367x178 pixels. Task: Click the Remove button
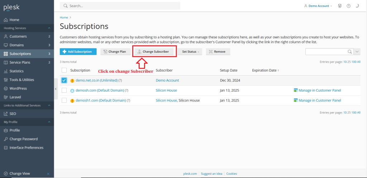point(218,52)
